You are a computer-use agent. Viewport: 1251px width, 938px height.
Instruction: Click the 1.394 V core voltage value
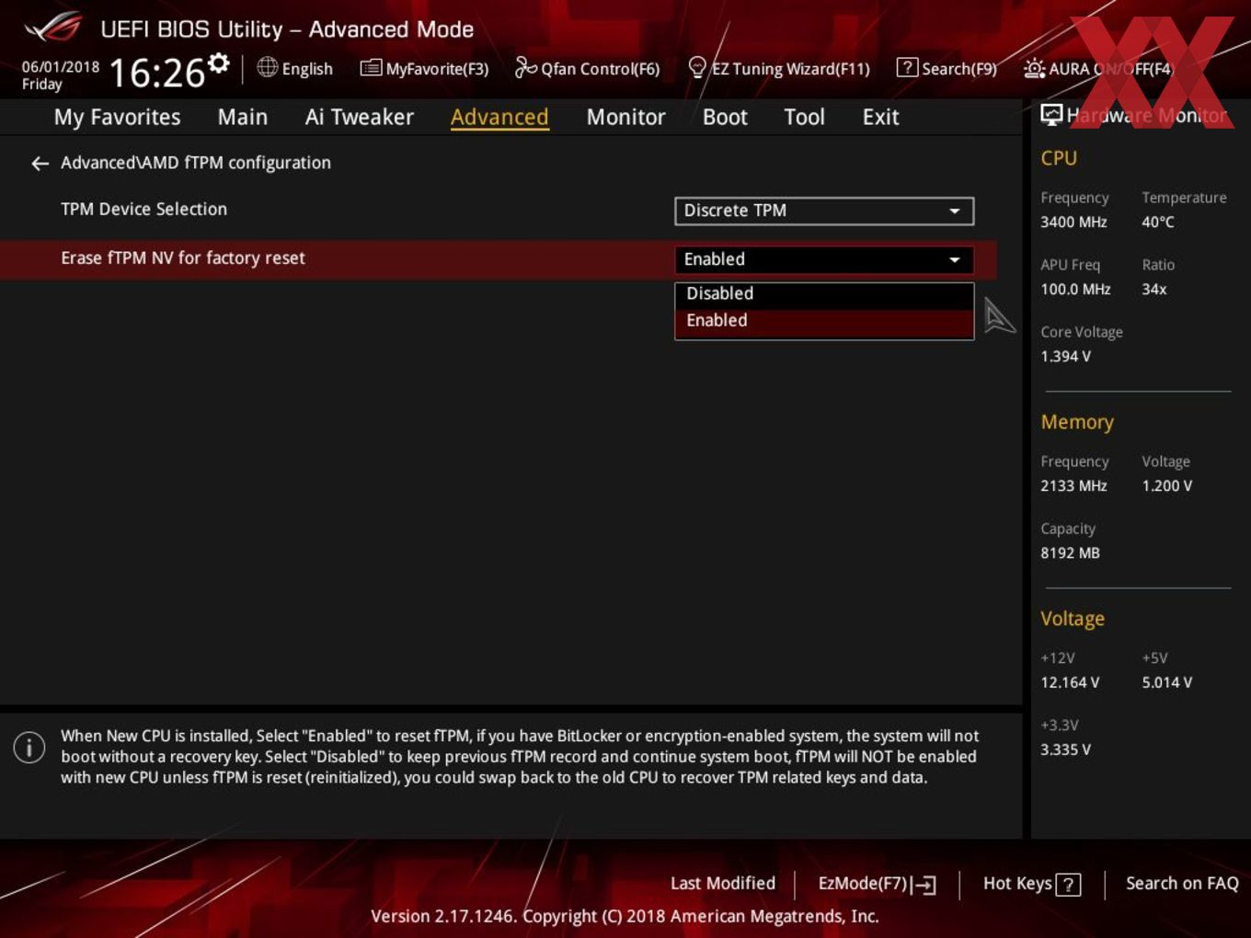pos(1065,357)
